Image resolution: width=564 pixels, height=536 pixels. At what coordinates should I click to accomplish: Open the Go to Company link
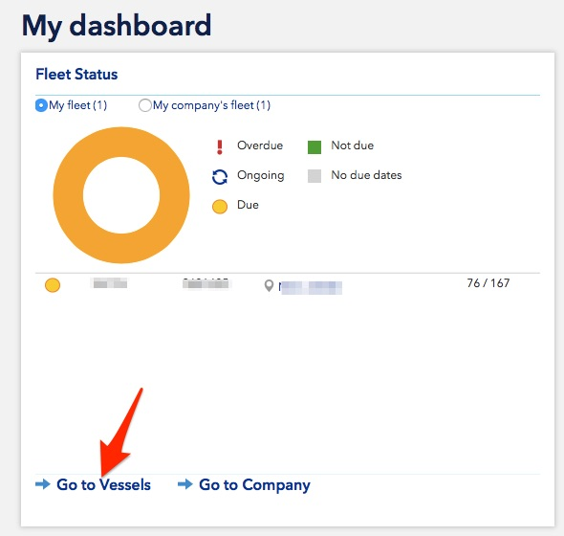coord(254,485)
